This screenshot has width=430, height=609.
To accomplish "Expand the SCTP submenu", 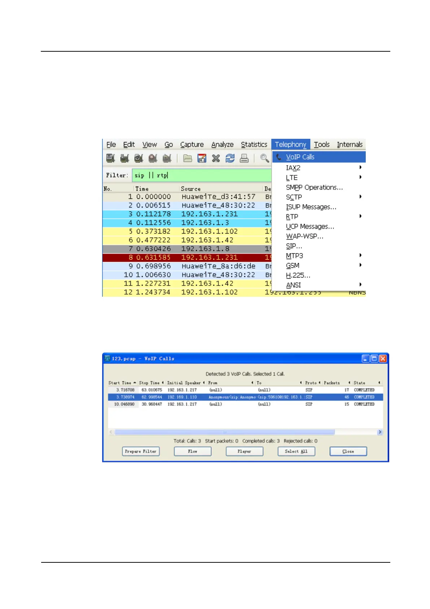I will click(319, 197).
